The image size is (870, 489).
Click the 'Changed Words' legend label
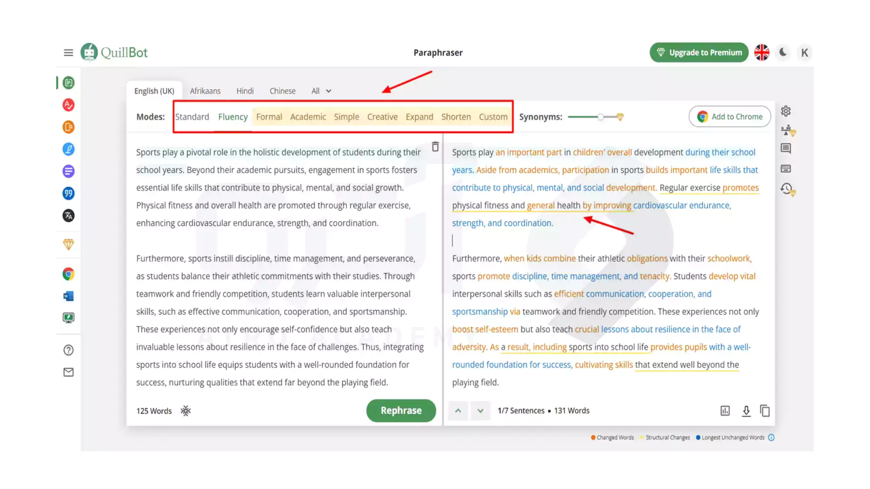615,437
